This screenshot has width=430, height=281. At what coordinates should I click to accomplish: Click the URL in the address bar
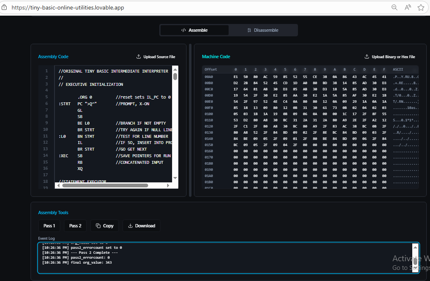(x=68, y=7)
